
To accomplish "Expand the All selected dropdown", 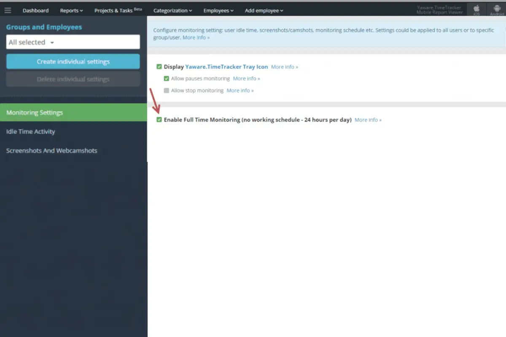I will point(73,42).
